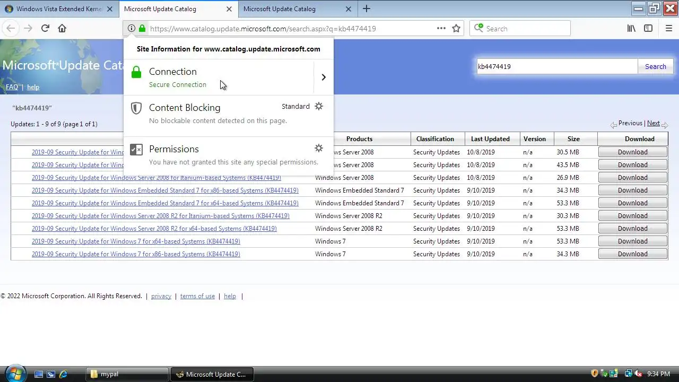
Task: Download the 43.5 MB update
Action: tap(632, 165)
